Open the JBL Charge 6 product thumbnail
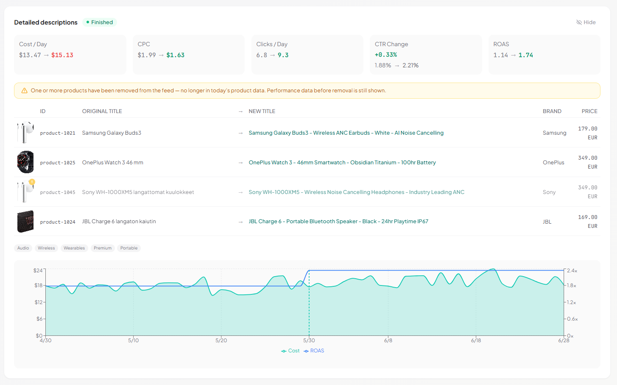 coord(25,222)
